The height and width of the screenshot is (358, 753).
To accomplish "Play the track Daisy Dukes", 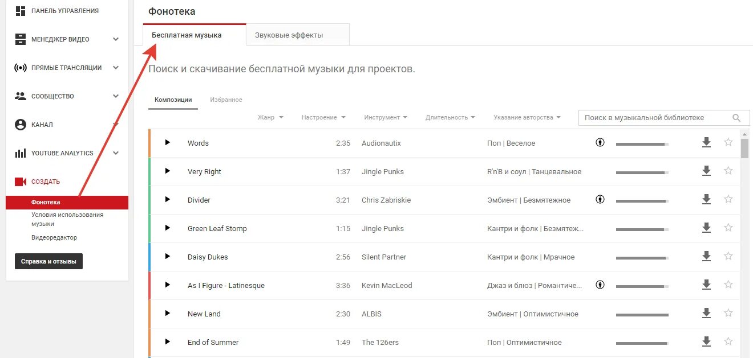I will 168,256.
